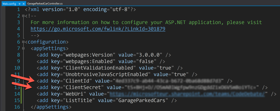Open the go.microsoft.com fwlink URL
The image size is (280, 111).
tap(98, 29)
